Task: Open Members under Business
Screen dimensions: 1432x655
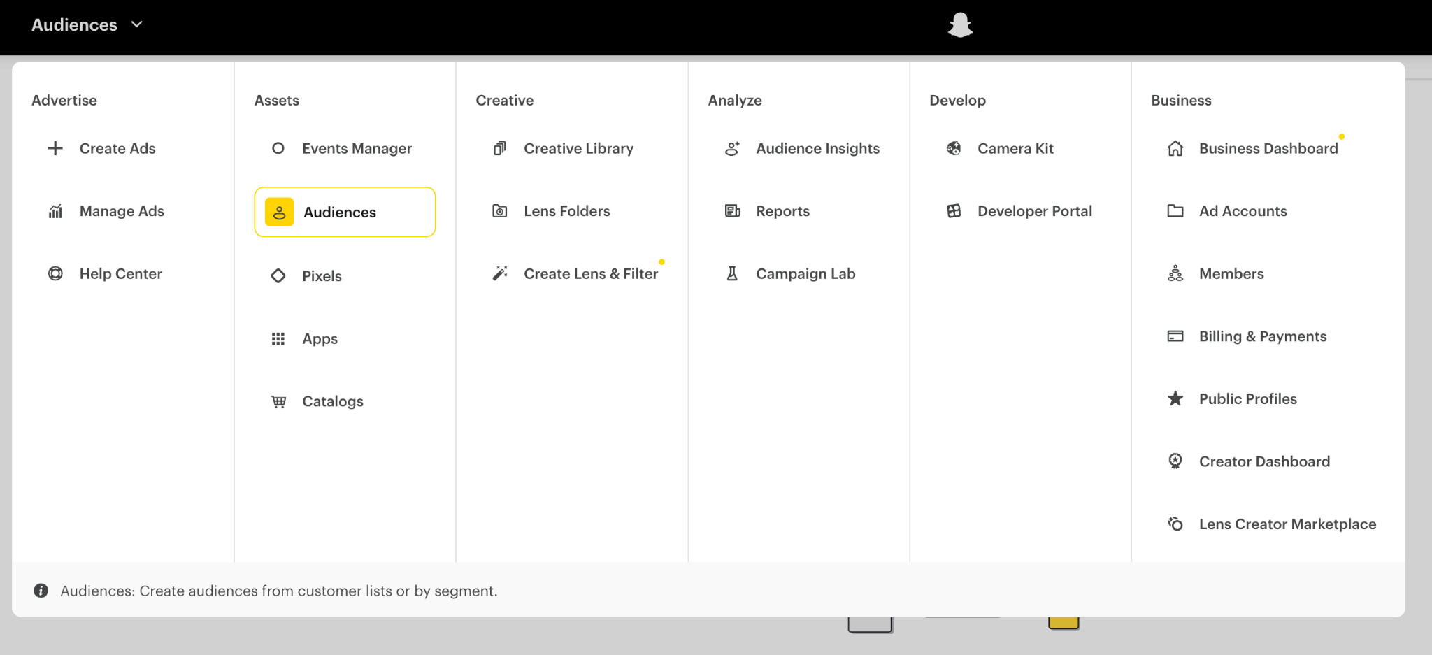Action: 1231,273
